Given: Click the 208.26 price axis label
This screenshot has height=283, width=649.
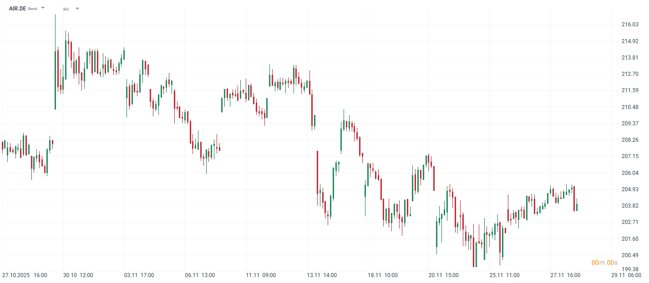Looking at the screenshot, I should (x=630, y=140).
